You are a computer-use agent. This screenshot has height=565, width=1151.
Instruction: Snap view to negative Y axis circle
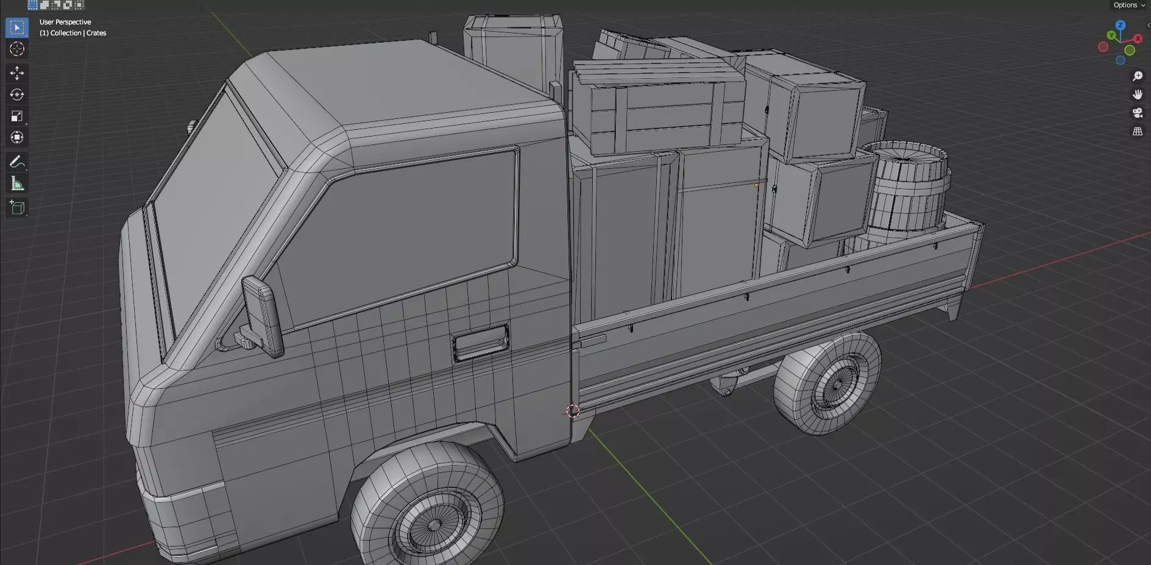[x=1130, y=51]
